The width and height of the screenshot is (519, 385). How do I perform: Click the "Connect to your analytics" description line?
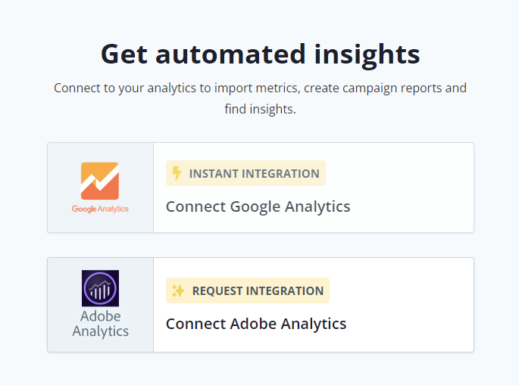[260, 88]
